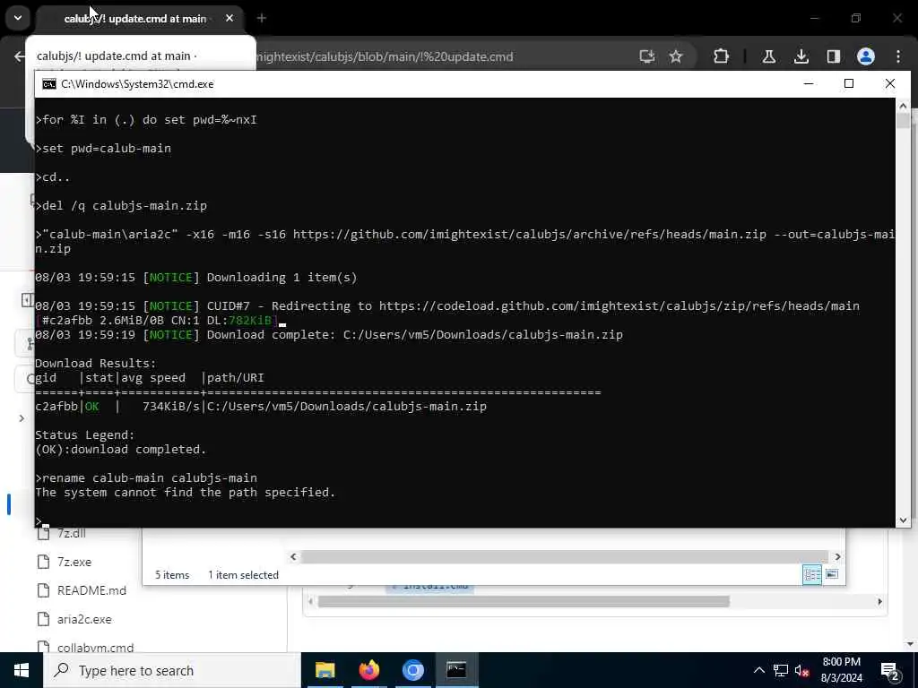Click the cmd scrollbar up arrow
918x688 pixels.
[903, 106]
